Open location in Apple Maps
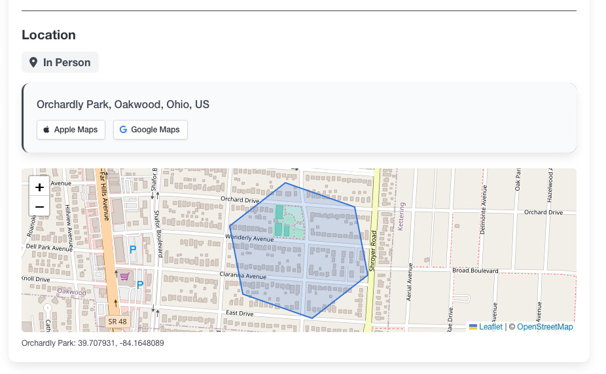The image size is (606, 374). (71, 130)
